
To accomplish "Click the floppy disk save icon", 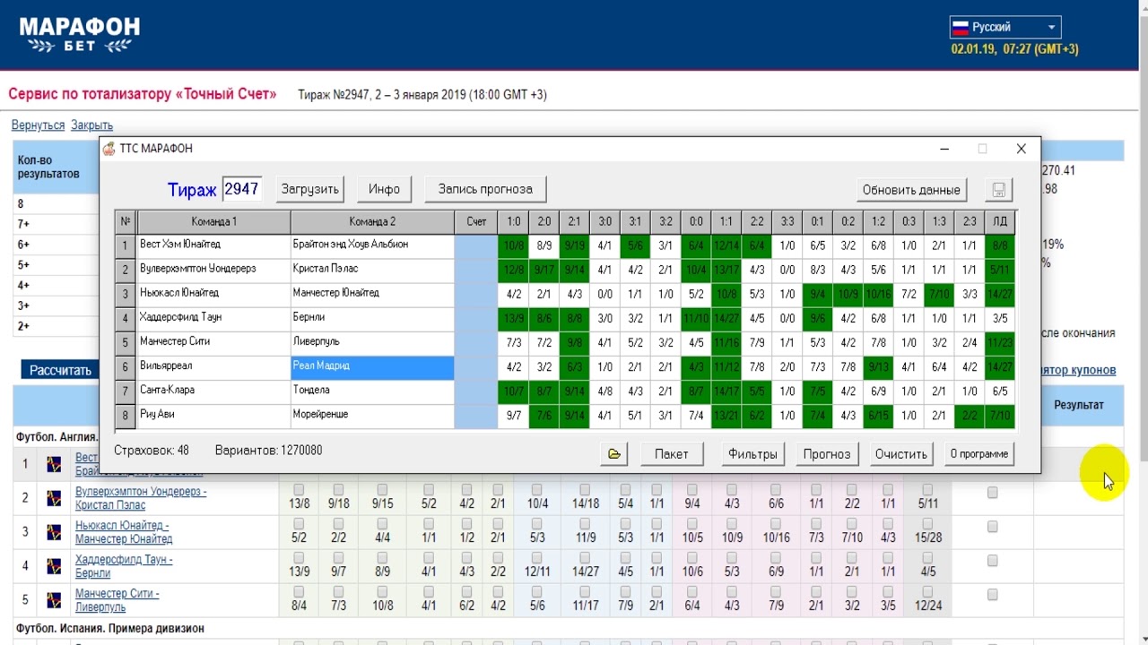I will coord(998,190).
